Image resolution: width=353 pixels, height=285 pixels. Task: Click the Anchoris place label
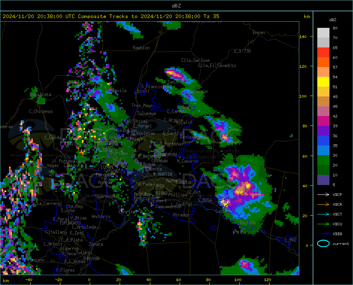[101, 217]
